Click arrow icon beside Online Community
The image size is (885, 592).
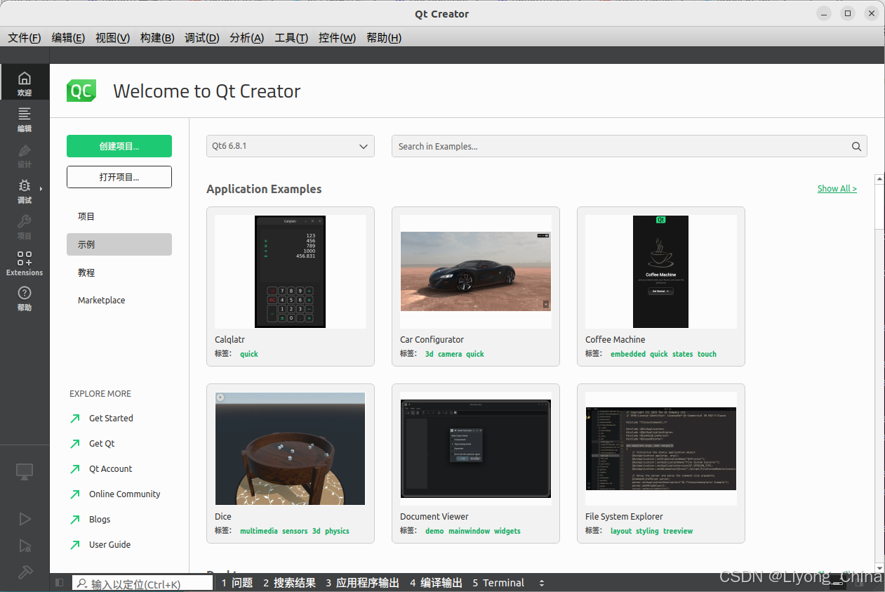click(x=75, y=494)
